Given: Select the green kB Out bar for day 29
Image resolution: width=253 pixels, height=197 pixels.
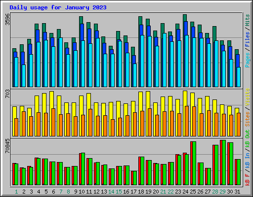Looking at the screenshot, I should (x=224, y=163).
